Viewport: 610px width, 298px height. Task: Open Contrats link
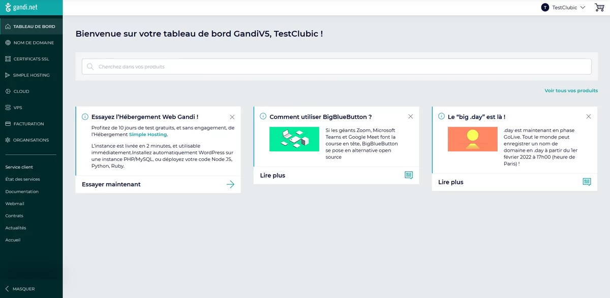pos(14,216)
